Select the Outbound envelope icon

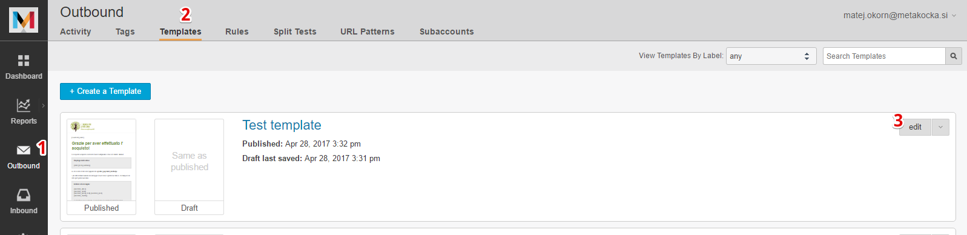point(24,150)
